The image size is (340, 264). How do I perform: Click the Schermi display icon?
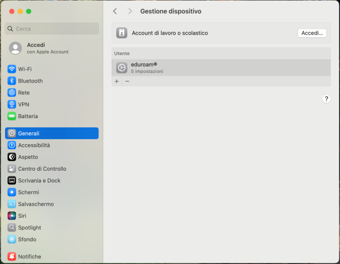click(12, 192)
